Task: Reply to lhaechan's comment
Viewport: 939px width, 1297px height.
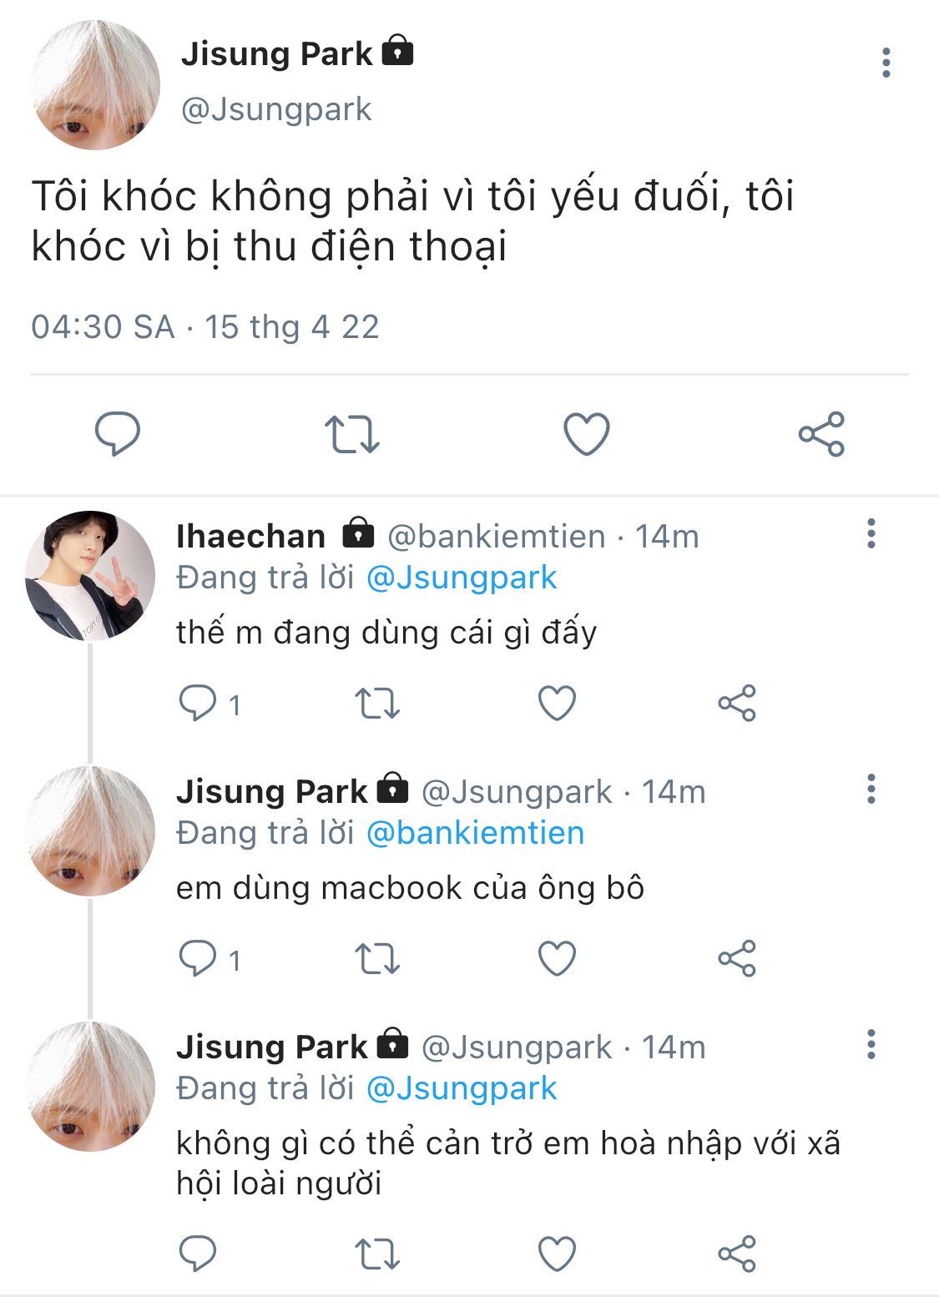Action: [199, 703]
